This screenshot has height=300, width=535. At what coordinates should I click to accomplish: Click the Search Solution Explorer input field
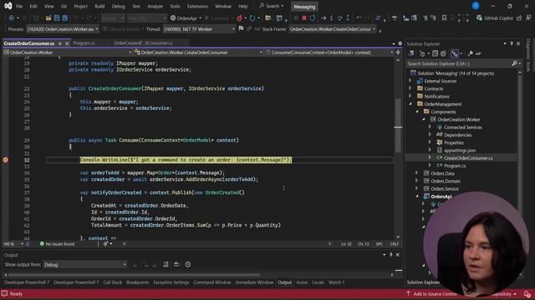coord(458,63)
